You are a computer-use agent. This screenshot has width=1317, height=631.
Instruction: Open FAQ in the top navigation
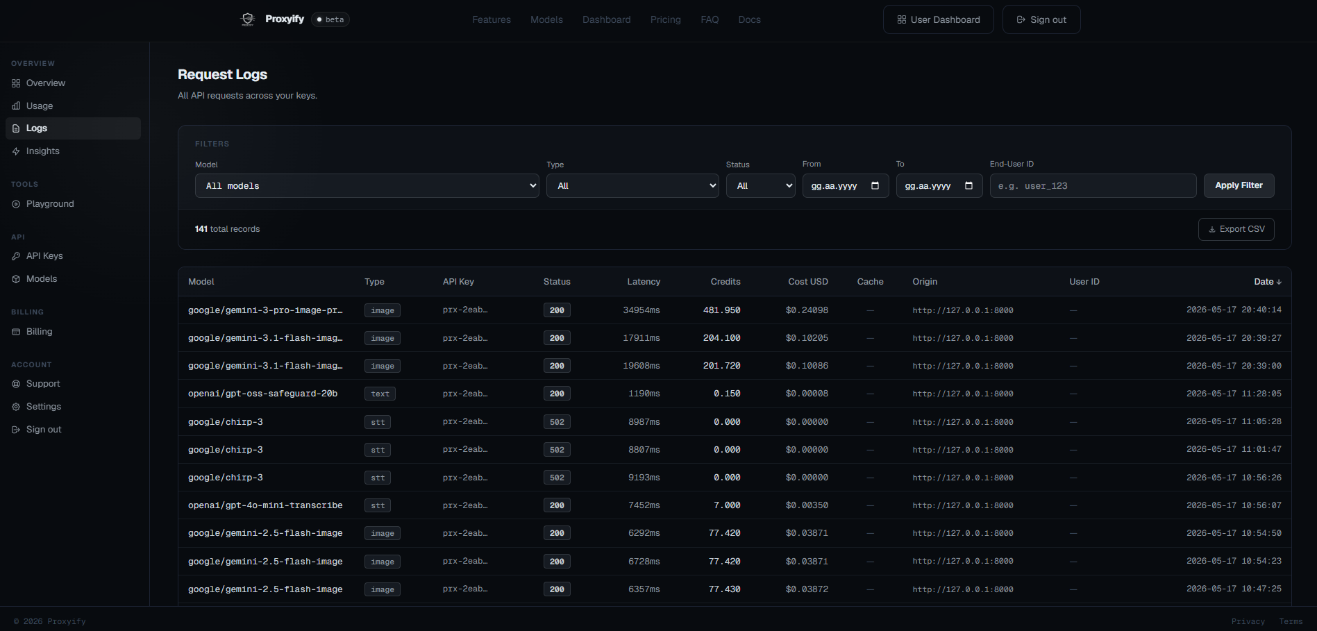point(710,19)
